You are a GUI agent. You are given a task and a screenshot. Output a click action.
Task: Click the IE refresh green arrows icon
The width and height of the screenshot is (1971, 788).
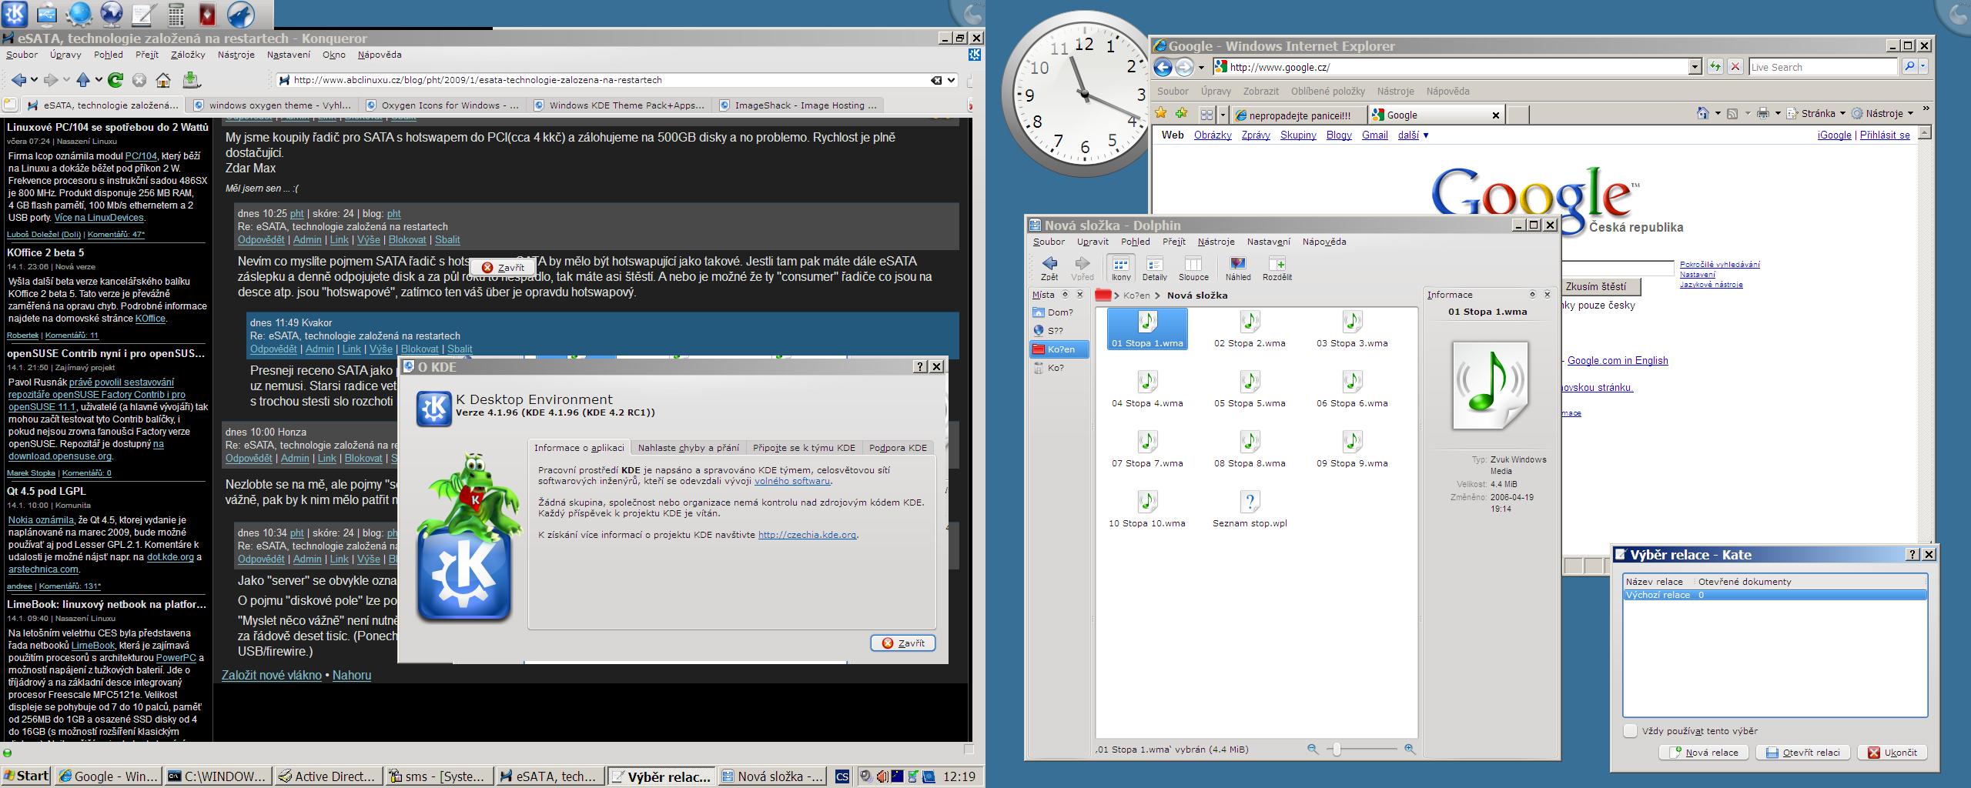1715,67
